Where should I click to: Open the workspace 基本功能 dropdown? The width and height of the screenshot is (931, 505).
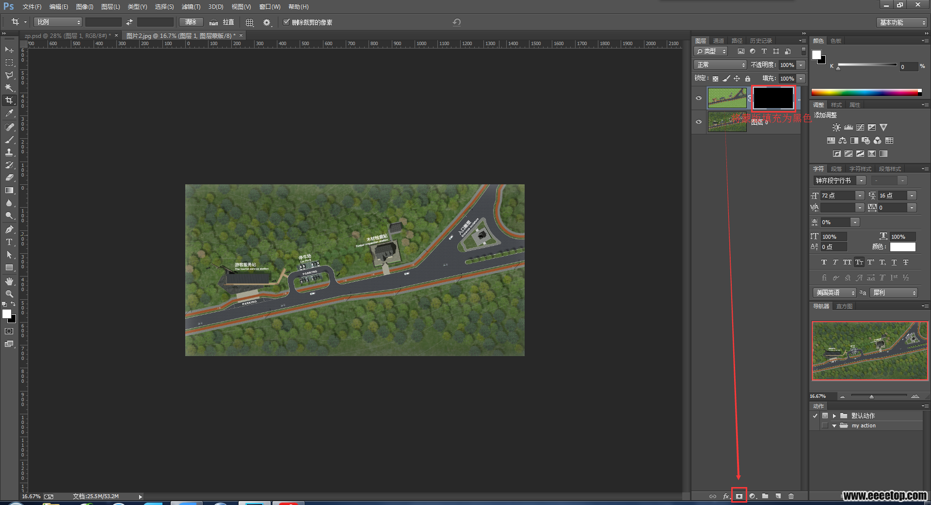point(902,22)
